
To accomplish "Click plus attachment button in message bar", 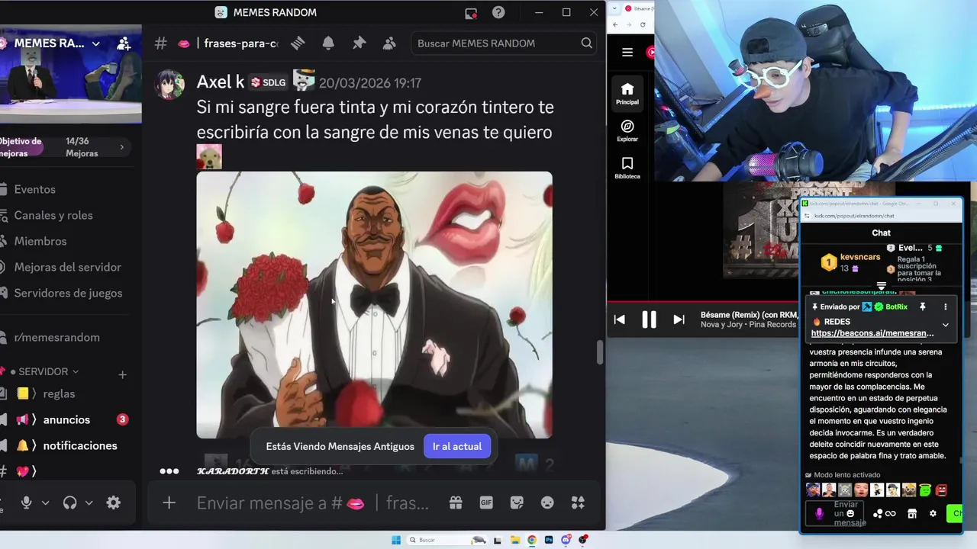I will [x=169, y=502].
